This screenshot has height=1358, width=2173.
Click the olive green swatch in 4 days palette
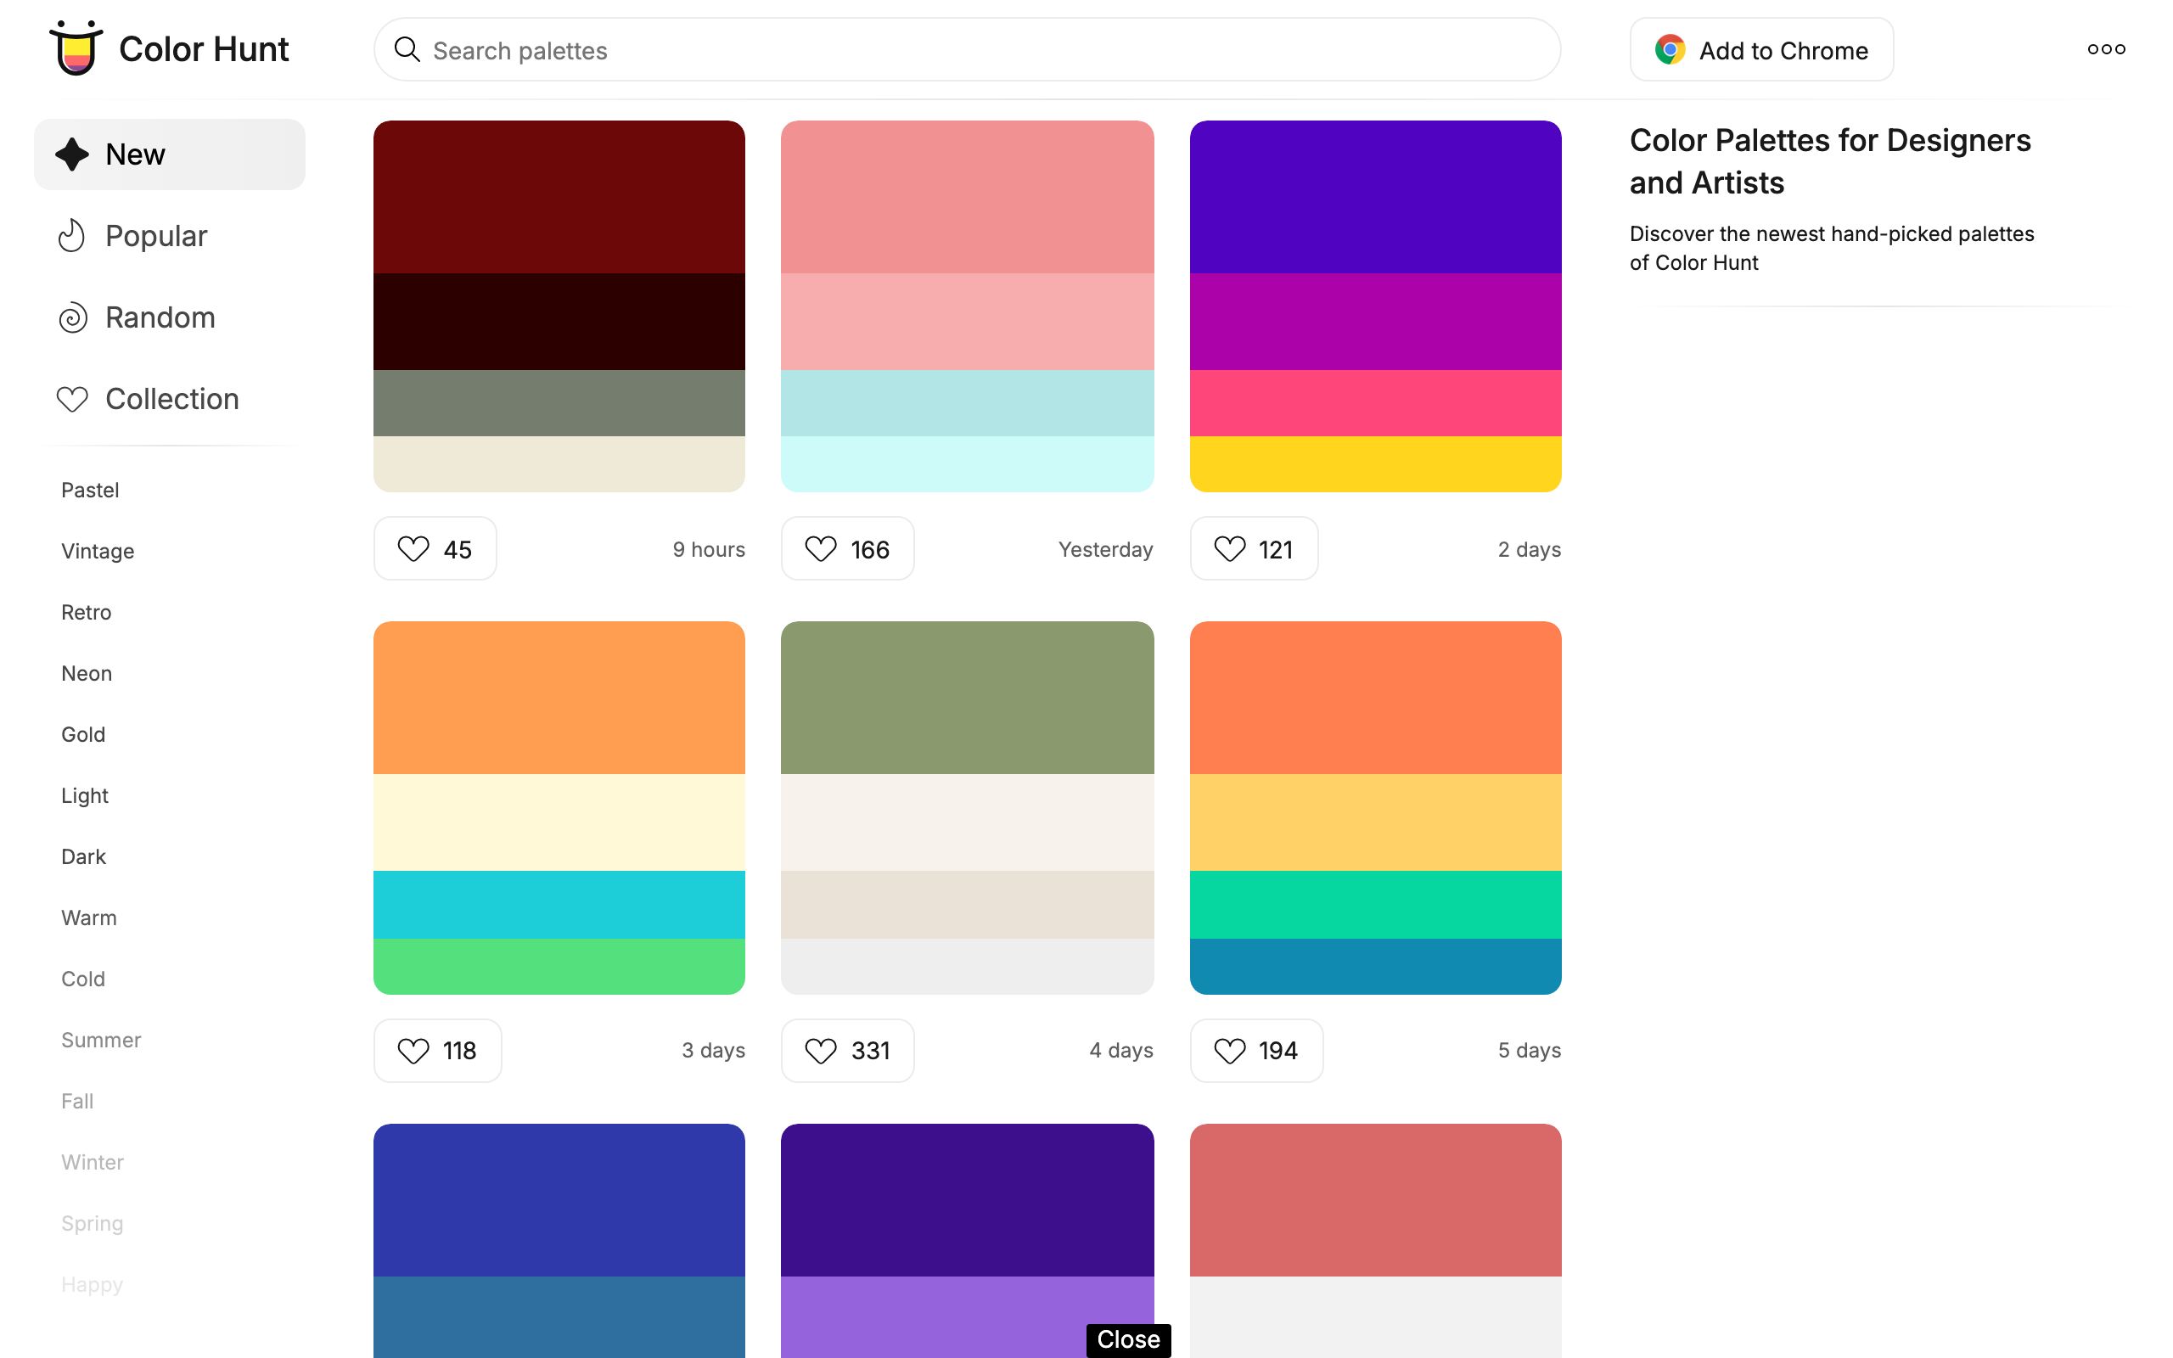pos(967,698)
